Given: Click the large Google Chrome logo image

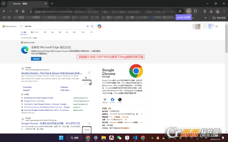Looking at the screenshot, I should point(136,71).
